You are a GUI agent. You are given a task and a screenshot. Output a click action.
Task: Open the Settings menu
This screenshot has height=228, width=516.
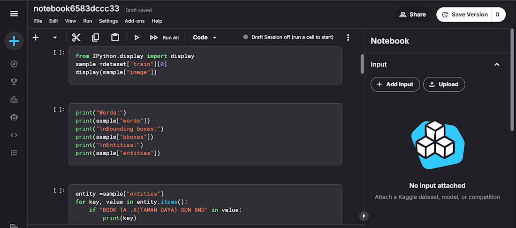pos(108,21)
